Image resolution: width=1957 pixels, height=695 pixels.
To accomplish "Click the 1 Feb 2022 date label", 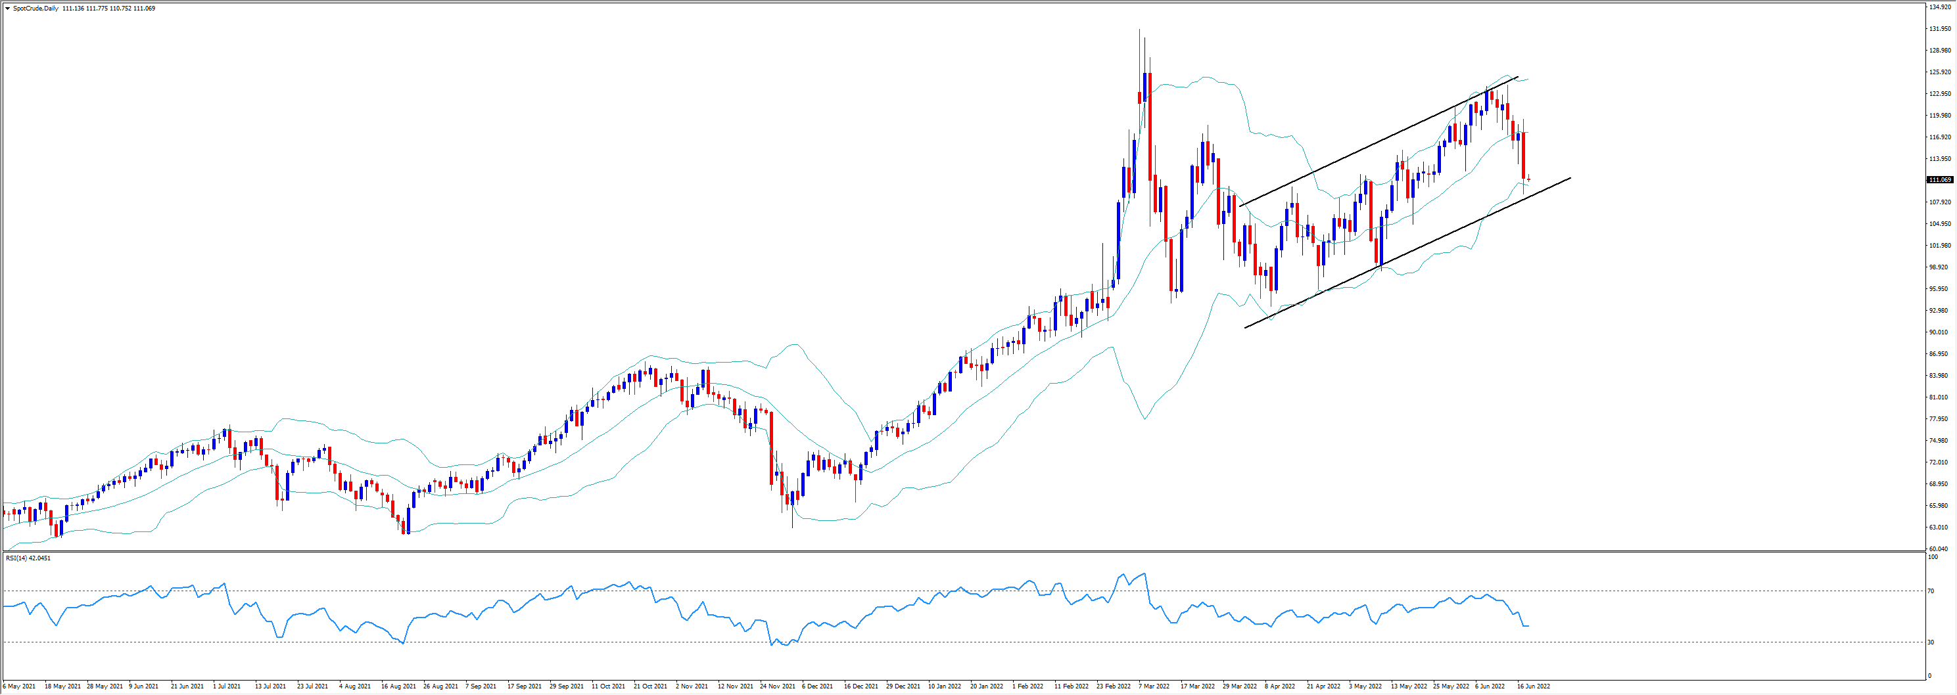I will point(1027,686).
